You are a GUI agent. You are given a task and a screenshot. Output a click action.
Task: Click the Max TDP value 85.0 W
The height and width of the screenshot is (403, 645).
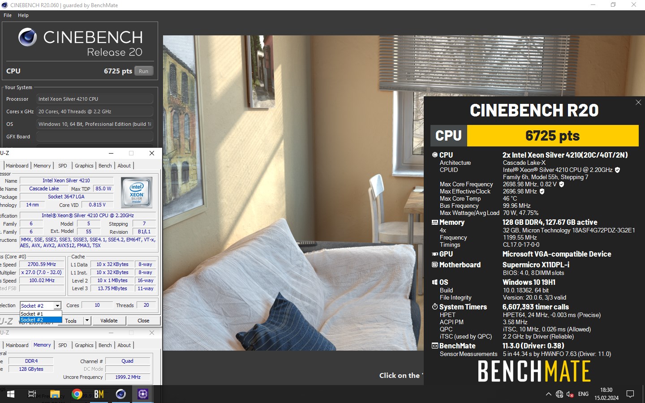pos(103,189)
